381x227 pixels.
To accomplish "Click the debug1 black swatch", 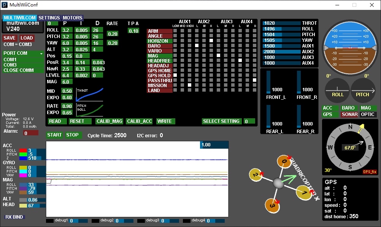I will (x=50, y=221).
